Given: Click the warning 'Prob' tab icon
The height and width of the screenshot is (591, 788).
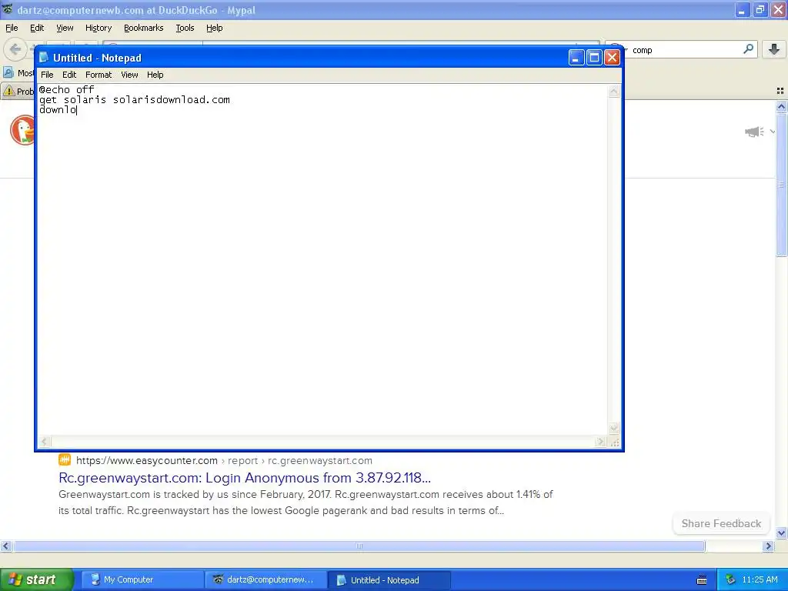Looking at the screenshot, I should 9,91.
